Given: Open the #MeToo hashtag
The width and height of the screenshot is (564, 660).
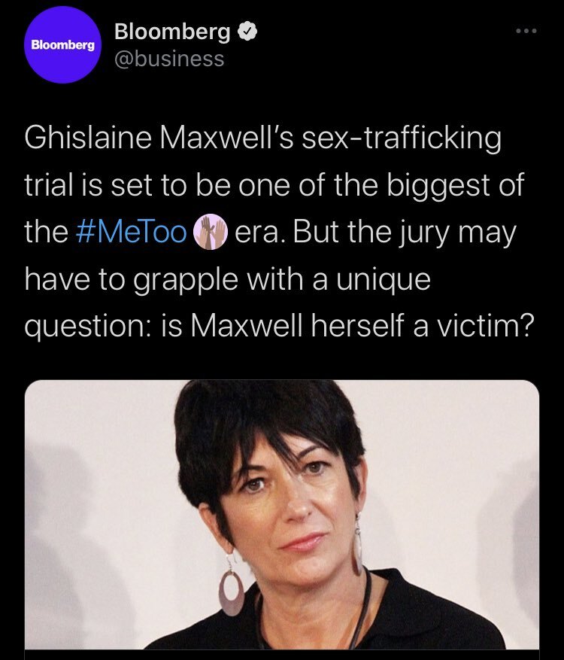Looking at the screenshot, I should coord(132,233).
